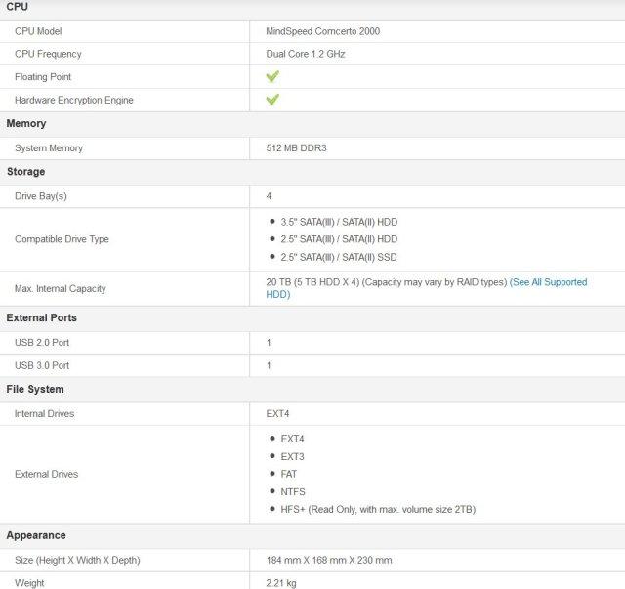Viewport: 625px width, 589px height.
Task: Select the USB 2.0 Port value 1
Action: 269,343
